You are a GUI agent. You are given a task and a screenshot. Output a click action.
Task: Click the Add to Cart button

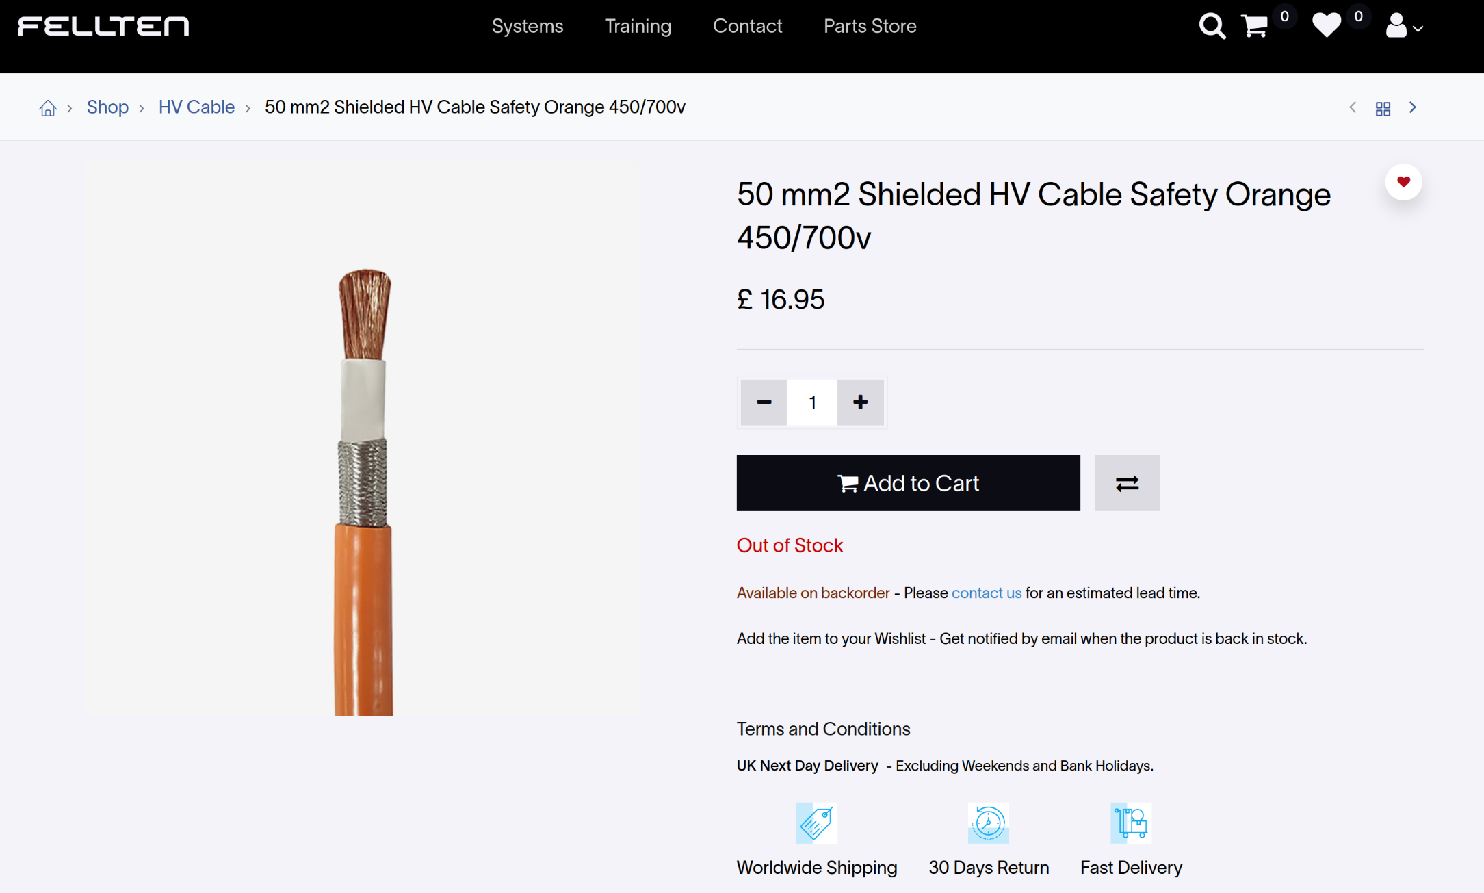(908, 483)
